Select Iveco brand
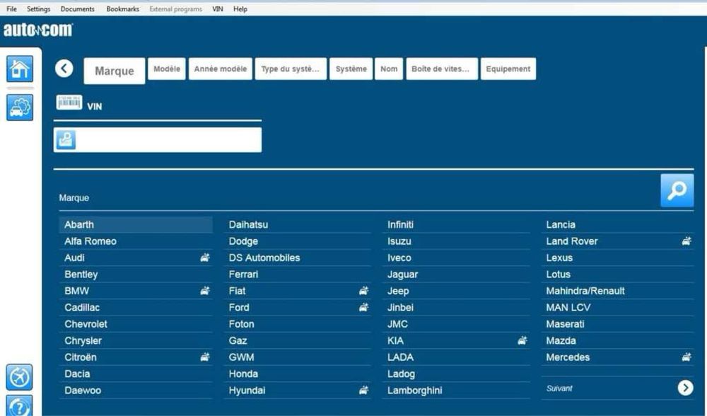 tap(456, 258)
